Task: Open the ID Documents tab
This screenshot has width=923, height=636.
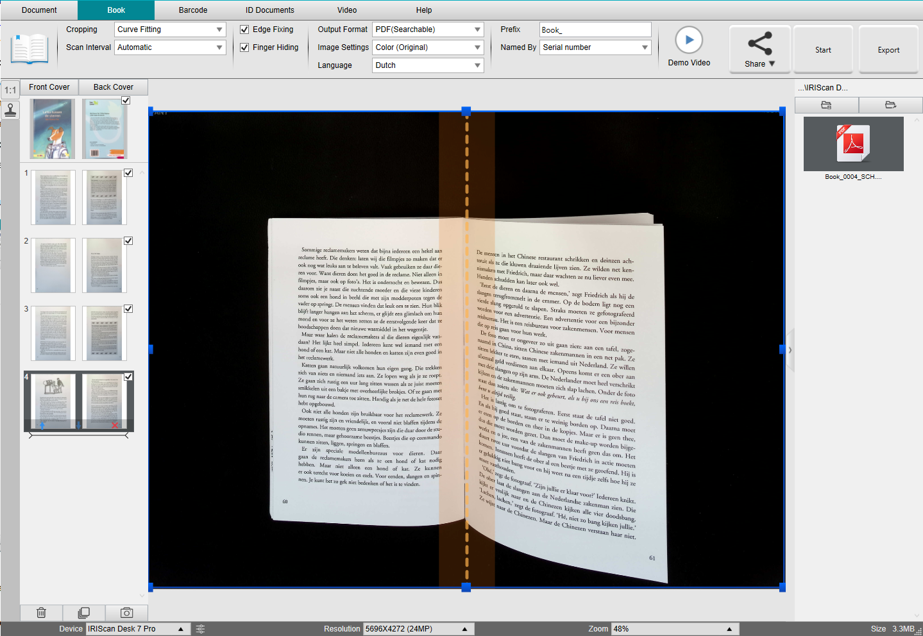Action: click(270, 10)
